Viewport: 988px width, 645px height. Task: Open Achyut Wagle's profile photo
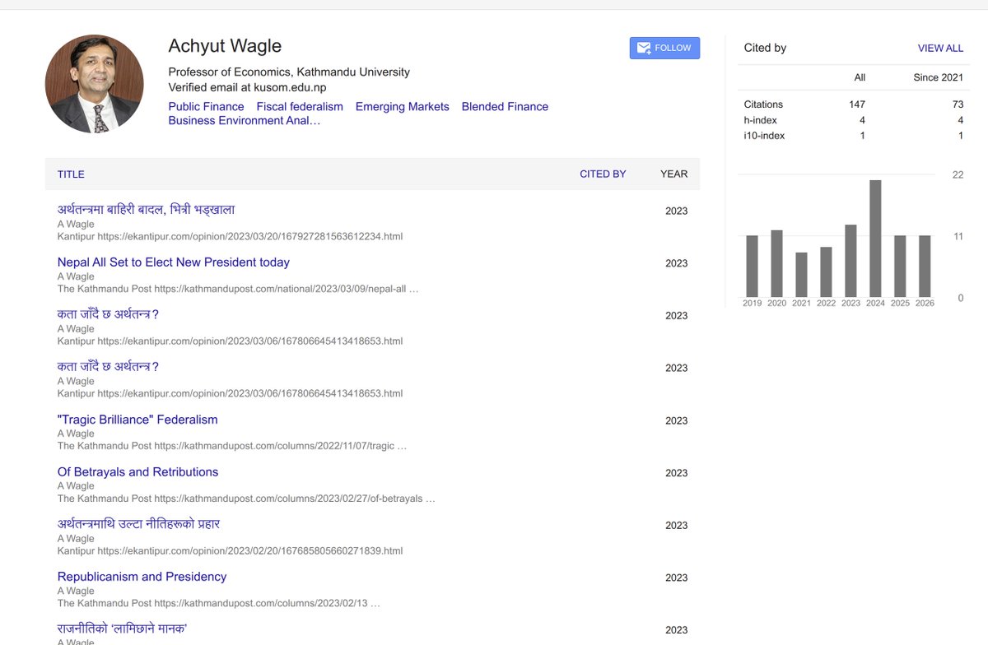(x=94, y=84)
